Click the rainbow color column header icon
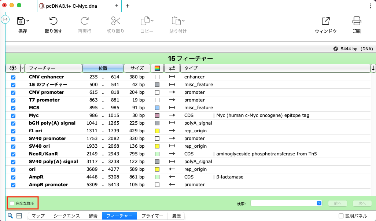This screenshot has width=376, height=221. [157, 68]
